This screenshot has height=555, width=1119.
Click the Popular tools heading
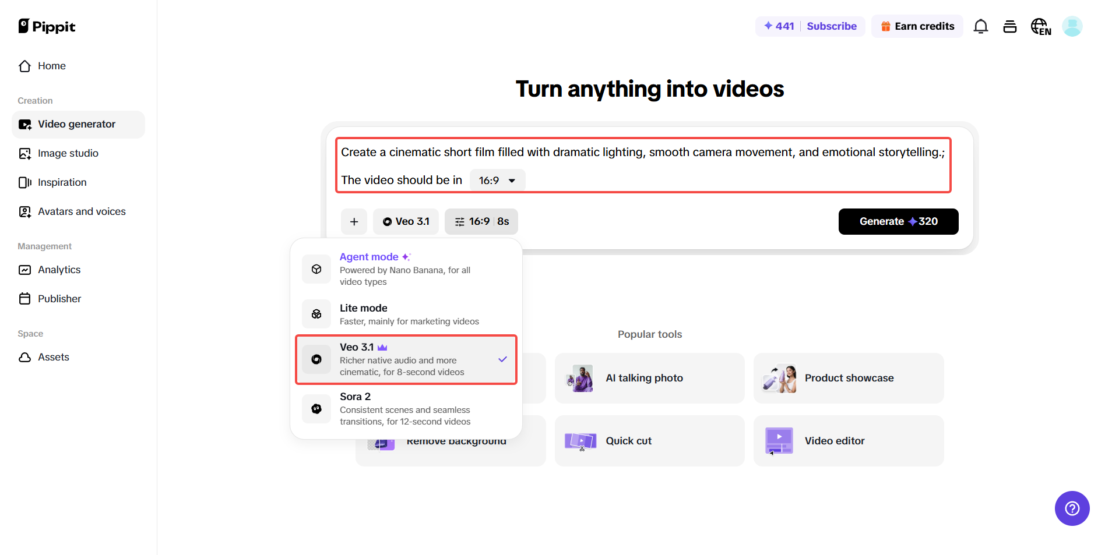[650, 334]
